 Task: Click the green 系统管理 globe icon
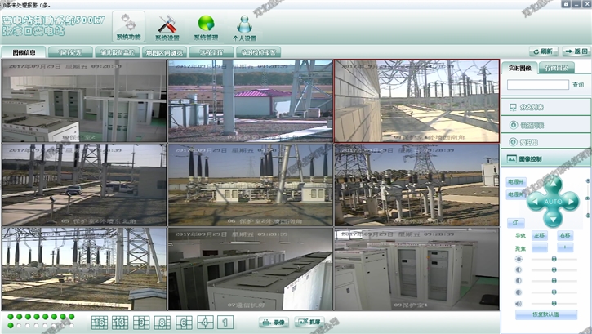[x=206, y=26]
